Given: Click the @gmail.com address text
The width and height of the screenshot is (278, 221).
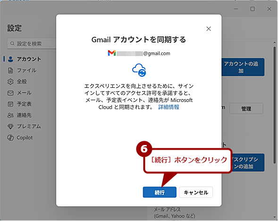Looking at the screenshot, I should [x=157, y=53].
